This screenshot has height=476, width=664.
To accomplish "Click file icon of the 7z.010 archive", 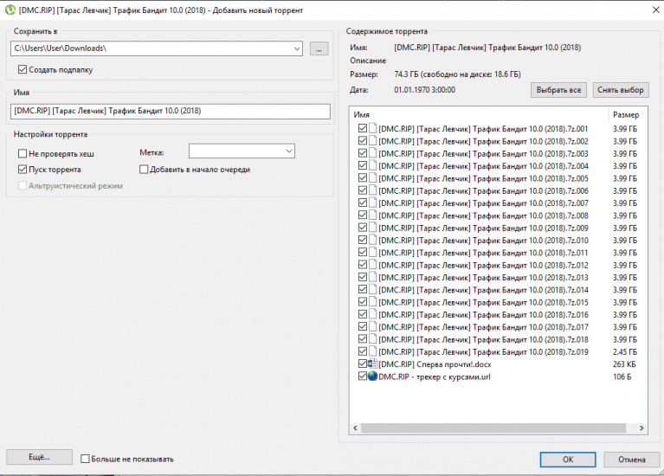I will click(373, 240).
